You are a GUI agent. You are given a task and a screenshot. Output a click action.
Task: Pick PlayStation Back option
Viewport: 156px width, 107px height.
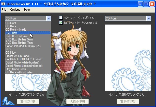click(x=28, y=69)
